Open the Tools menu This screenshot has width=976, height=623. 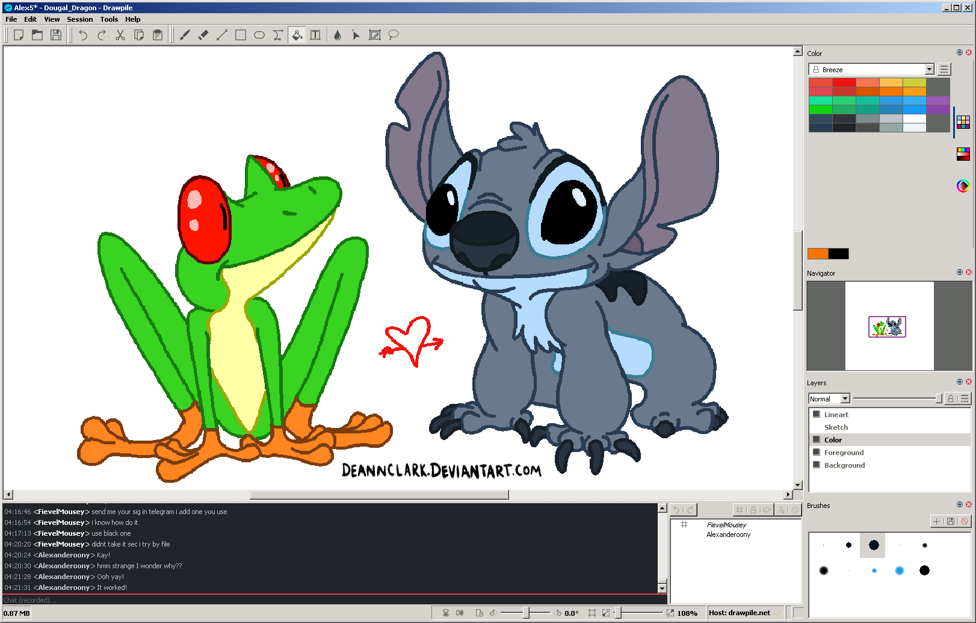109,19
